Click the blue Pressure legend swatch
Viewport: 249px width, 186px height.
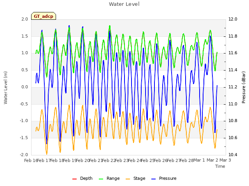153,179
